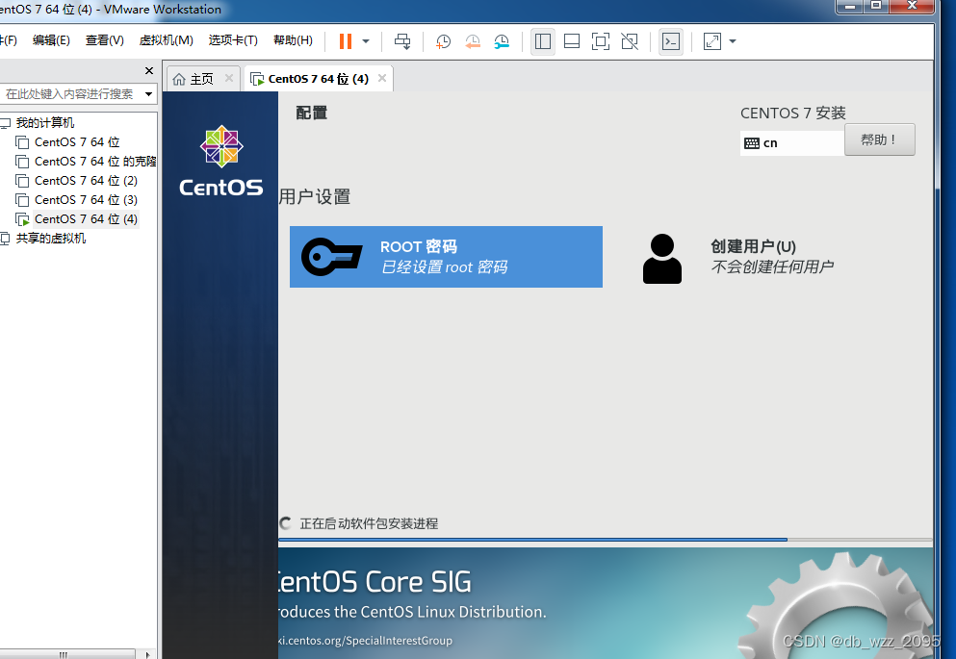956x659 pixels.
Task: Switch to the CentOS 7 64 位 (4) tab
Action: pyautogui.click(x=319, y=79)
